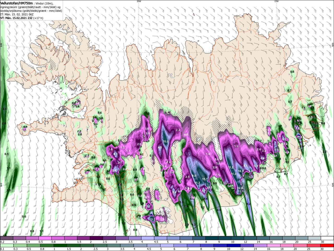Click the light lavender swatch in the snow scale
334x251 pixels.
click(x=148, y=238)
